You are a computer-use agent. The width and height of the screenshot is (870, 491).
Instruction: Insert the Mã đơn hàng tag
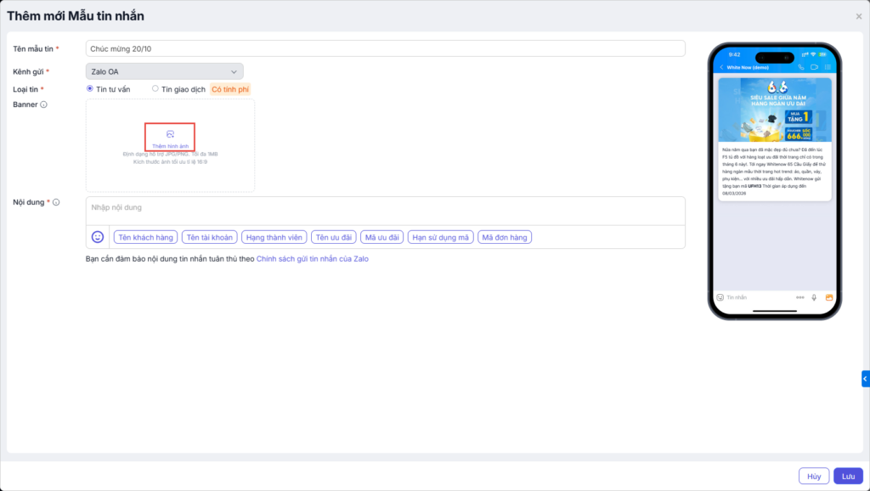click(505, 238)
